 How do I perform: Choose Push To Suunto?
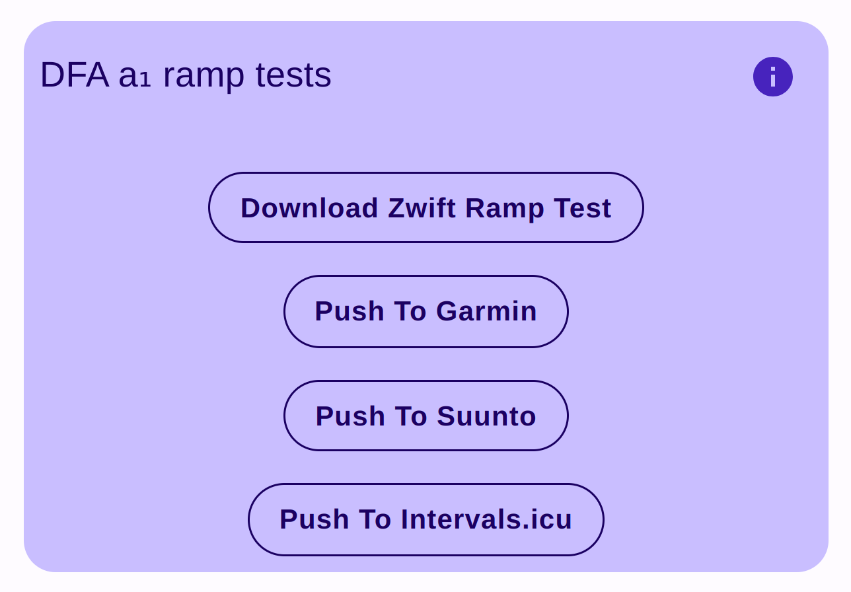click(426, 416)
